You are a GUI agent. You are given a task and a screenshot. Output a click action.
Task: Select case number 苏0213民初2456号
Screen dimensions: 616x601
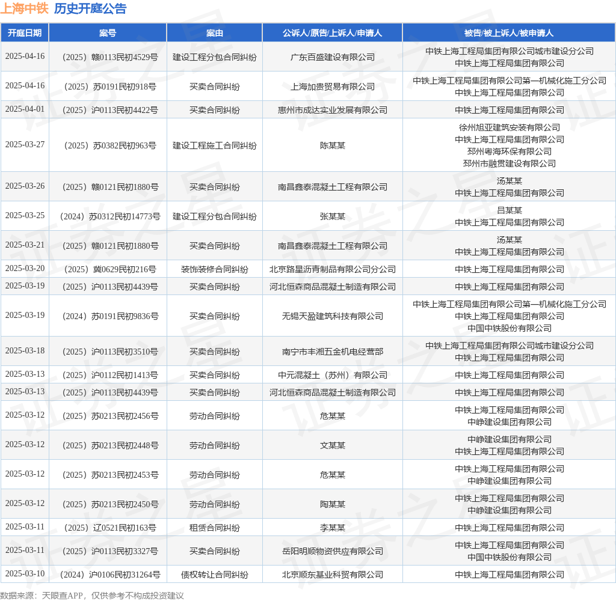point(111,416)
